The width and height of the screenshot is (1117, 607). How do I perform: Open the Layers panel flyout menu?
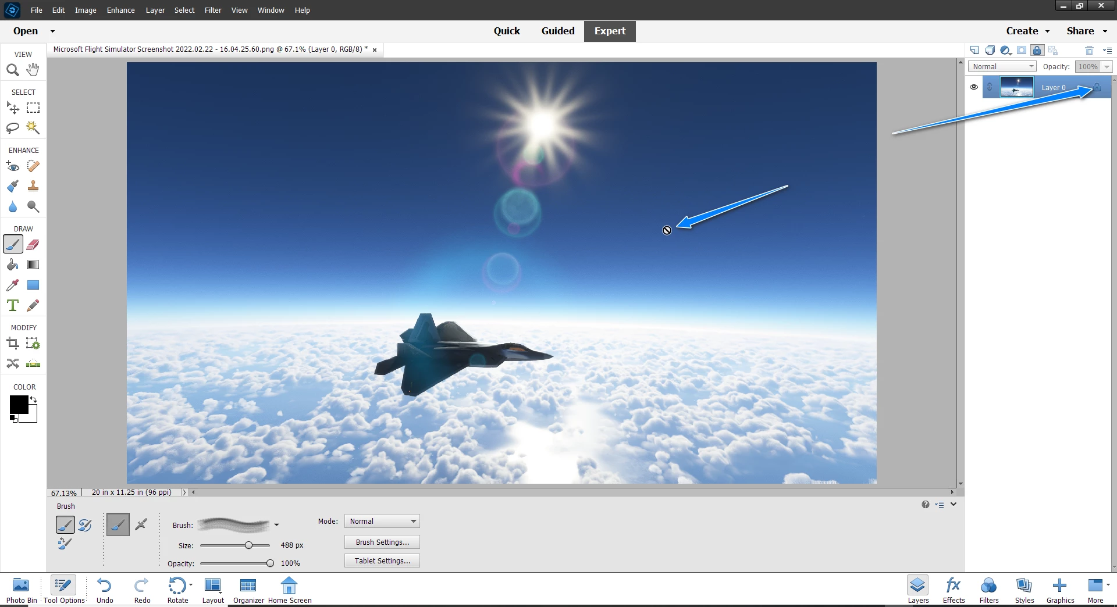(1107, 51)
